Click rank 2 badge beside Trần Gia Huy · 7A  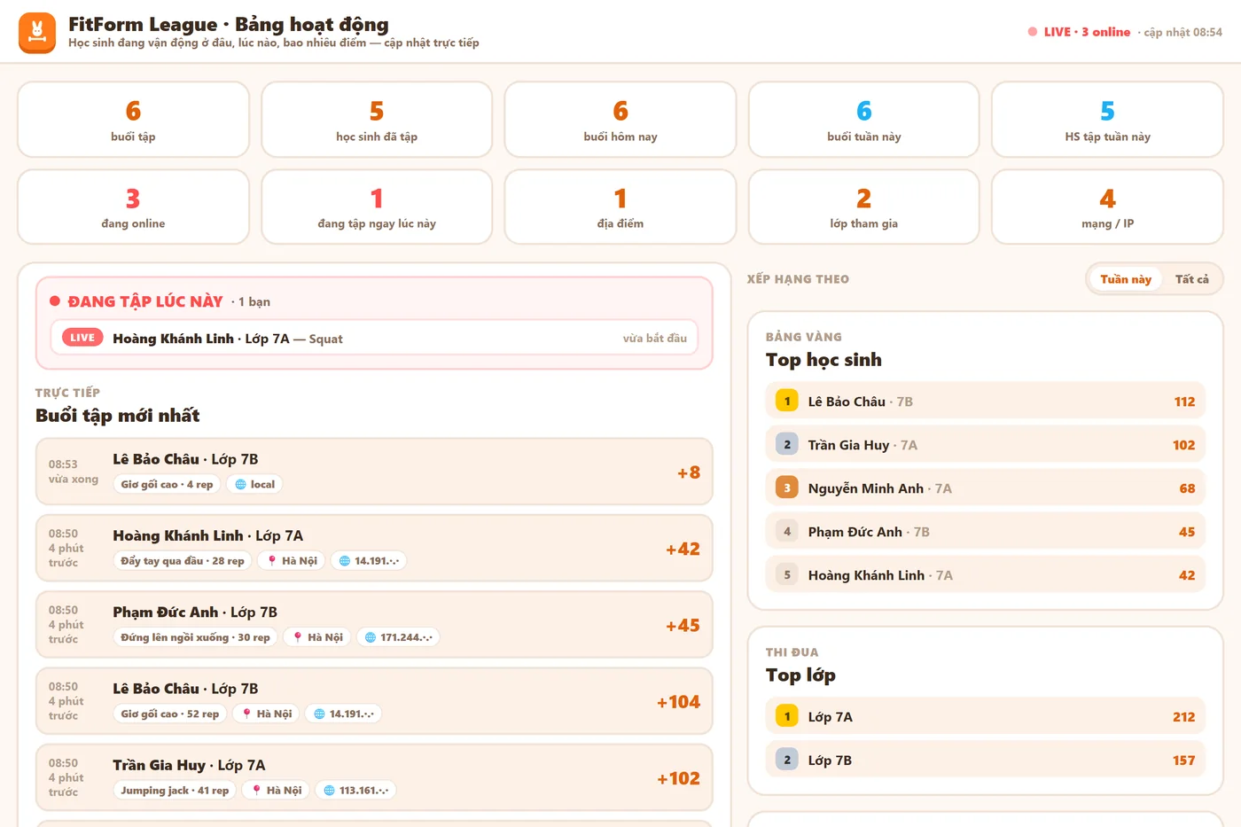click(x=787, y=445)
